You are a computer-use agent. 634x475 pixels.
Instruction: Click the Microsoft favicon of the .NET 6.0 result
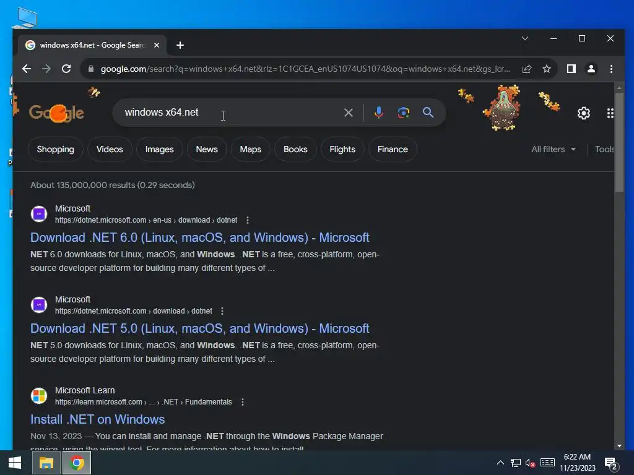(39, 213)
